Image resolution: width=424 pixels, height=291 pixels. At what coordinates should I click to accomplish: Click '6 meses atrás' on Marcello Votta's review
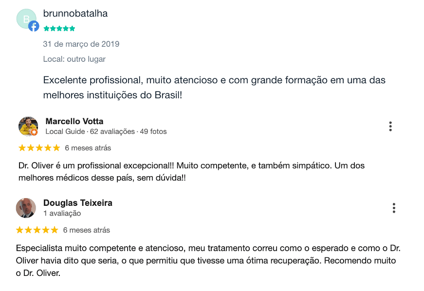click(88, 148)
